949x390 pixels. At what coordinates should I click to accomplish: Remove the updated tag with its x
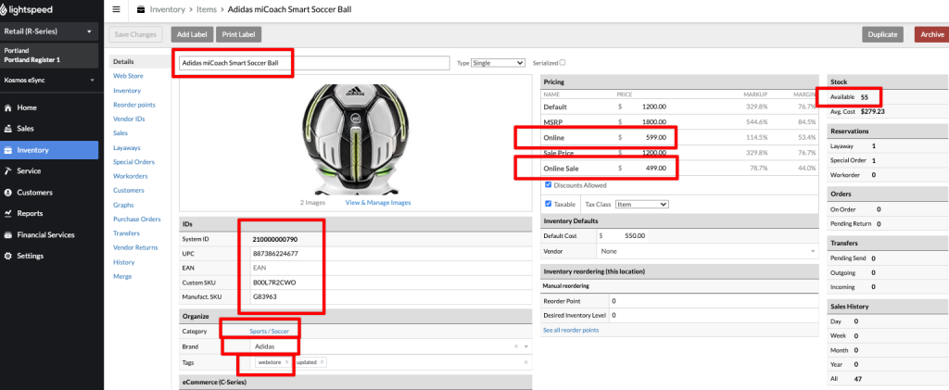pyautogui.click(x=322, y=362)
